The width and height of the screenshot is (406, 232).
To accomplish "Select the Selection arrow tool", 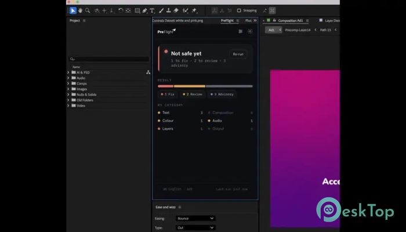I will 72,10.
